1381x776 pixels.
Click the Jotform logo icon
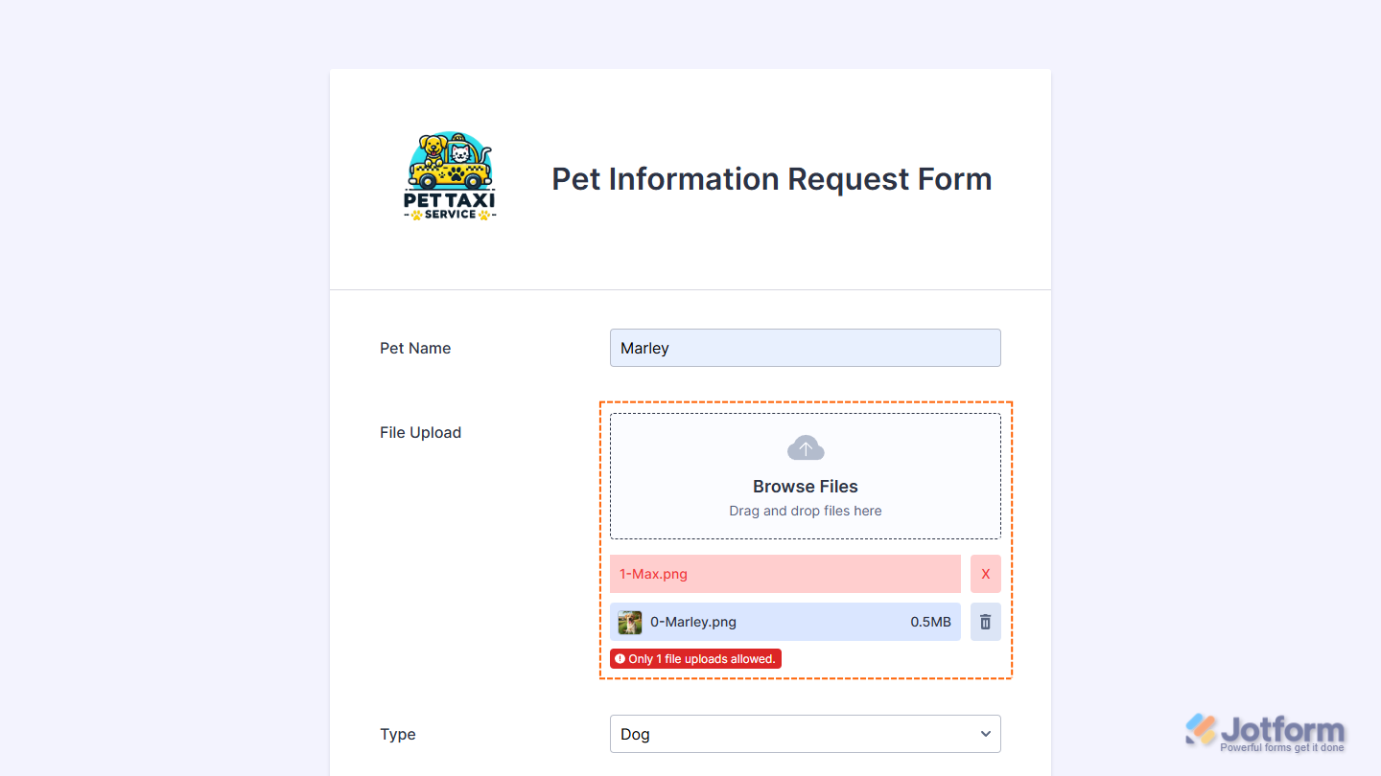(x=1201, y=730)
